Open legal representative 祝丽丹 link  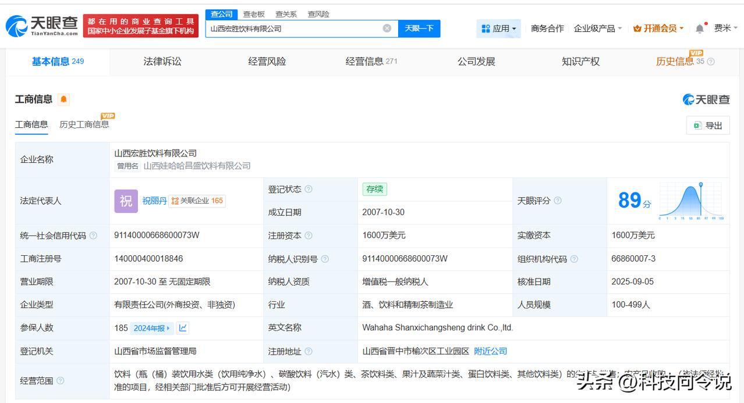pos(154,201)
